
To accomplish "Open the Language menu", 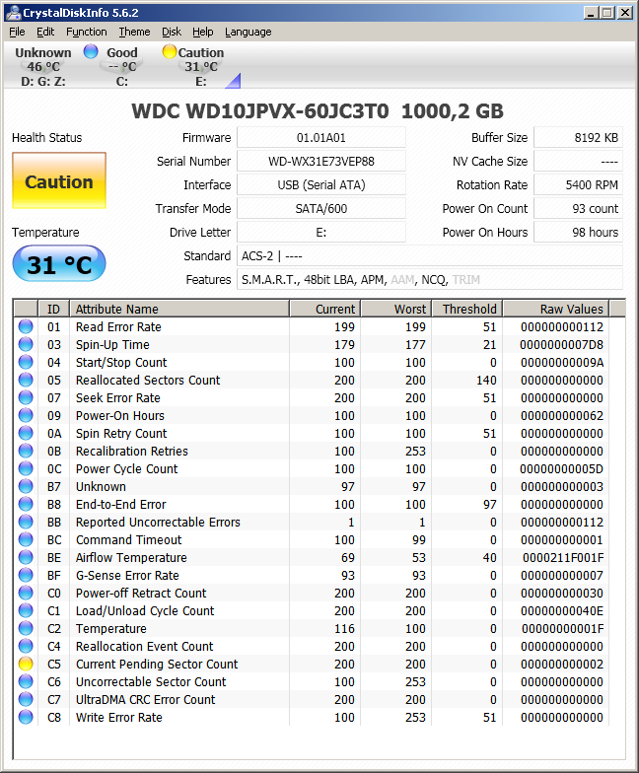I will (x=248, y=32).
